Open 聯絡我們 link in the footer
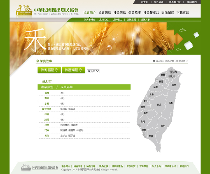Screen dimensions: 210x174 (184, 166)
